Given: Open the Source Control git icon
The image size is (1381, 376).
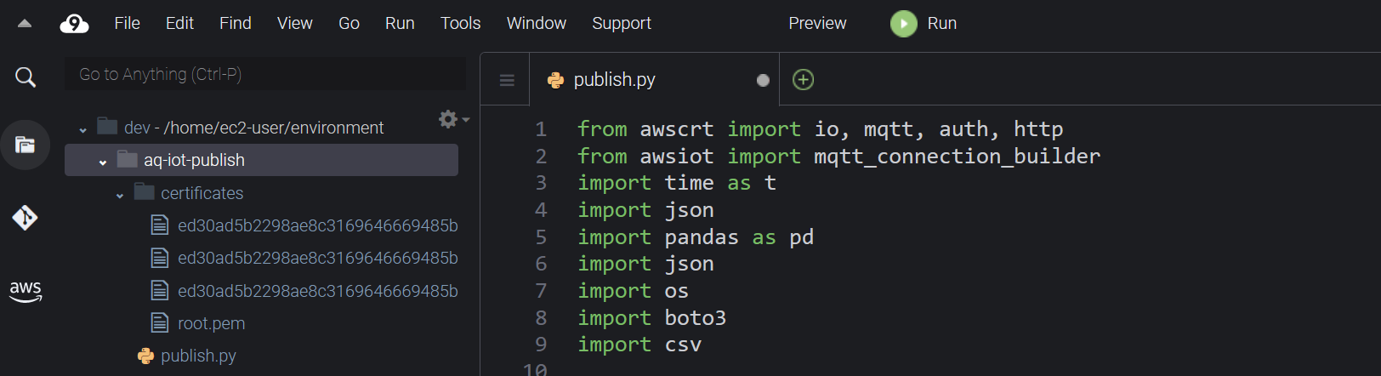Looking at the screenshot, I should pos(25,218).
